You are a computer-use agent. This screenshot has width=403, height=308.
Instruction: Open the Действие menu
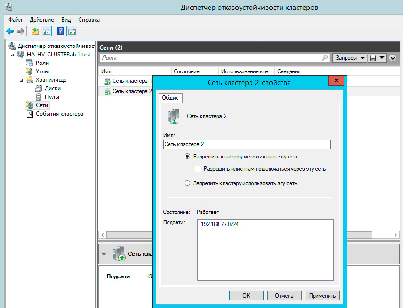(41, 20)
